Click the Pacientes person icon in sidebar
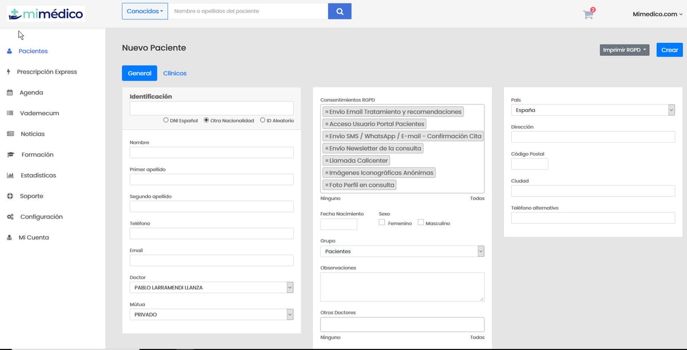 tap(9, 51)
